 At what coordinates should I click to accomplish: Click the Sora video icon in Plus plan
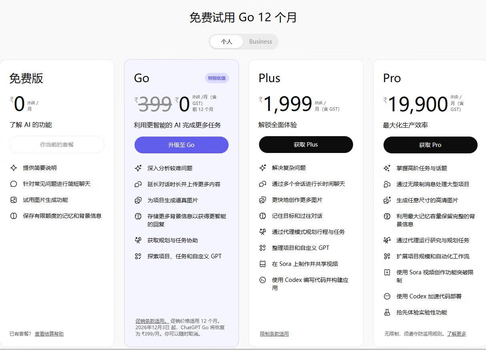tap(263, 264)
